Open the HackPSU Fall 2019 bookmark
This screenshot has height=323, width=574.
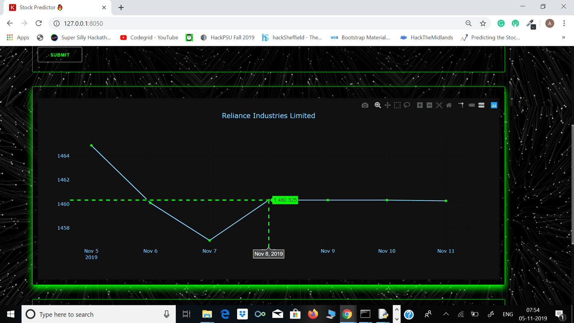(x=227, y=37)
